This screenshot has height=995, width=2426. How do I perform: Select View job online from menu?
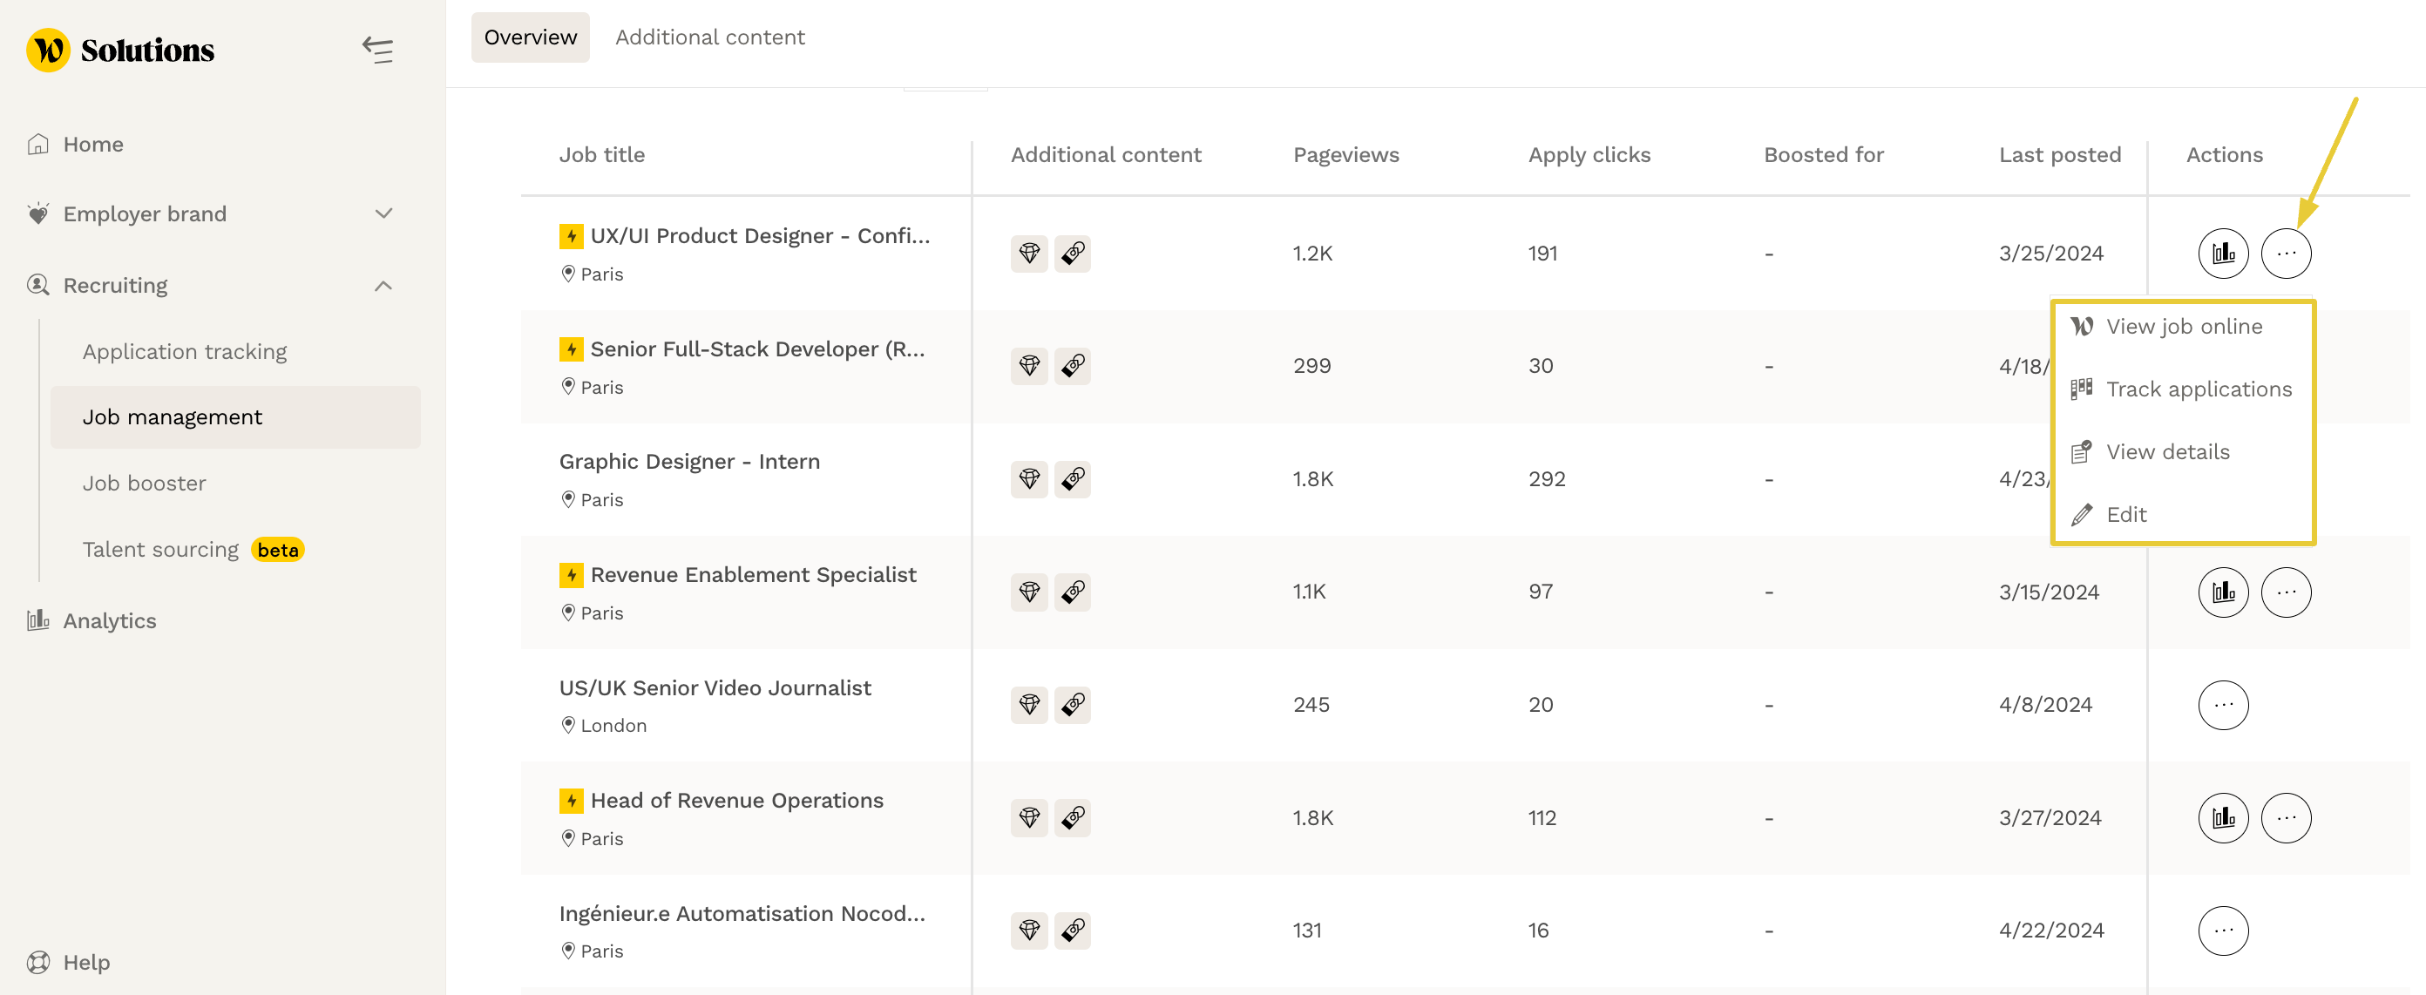(2183, 327)
